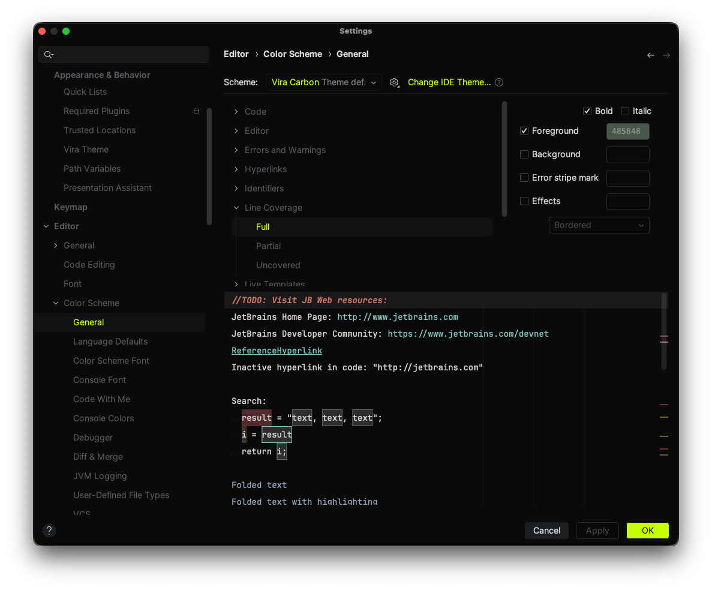Click the Change IDE Theme link
Screen dimensions: 712x590
coord(449,82)
